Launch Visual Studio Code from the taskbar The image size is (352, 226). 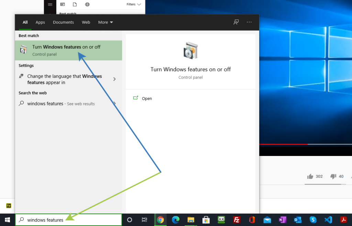coord(328,220)
